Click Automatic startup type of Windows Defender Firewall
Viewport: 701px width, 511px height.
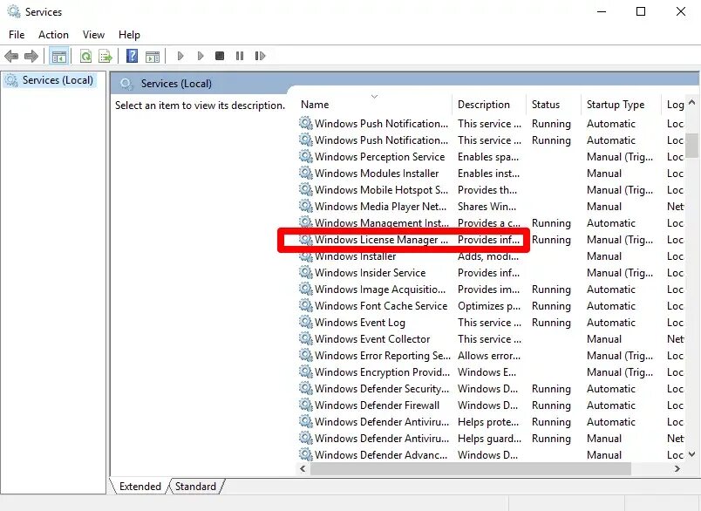(x=610, y=405)
